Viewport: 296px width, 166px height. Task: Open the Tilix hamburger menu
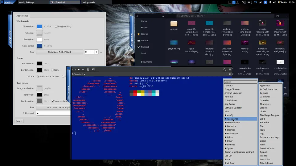[230, 69]
